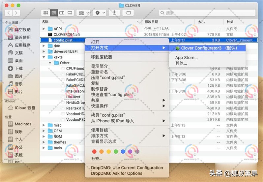Sort by the 名称 column header
The width and height of the screenshot is (263, 182).
(x=91, y=22)
